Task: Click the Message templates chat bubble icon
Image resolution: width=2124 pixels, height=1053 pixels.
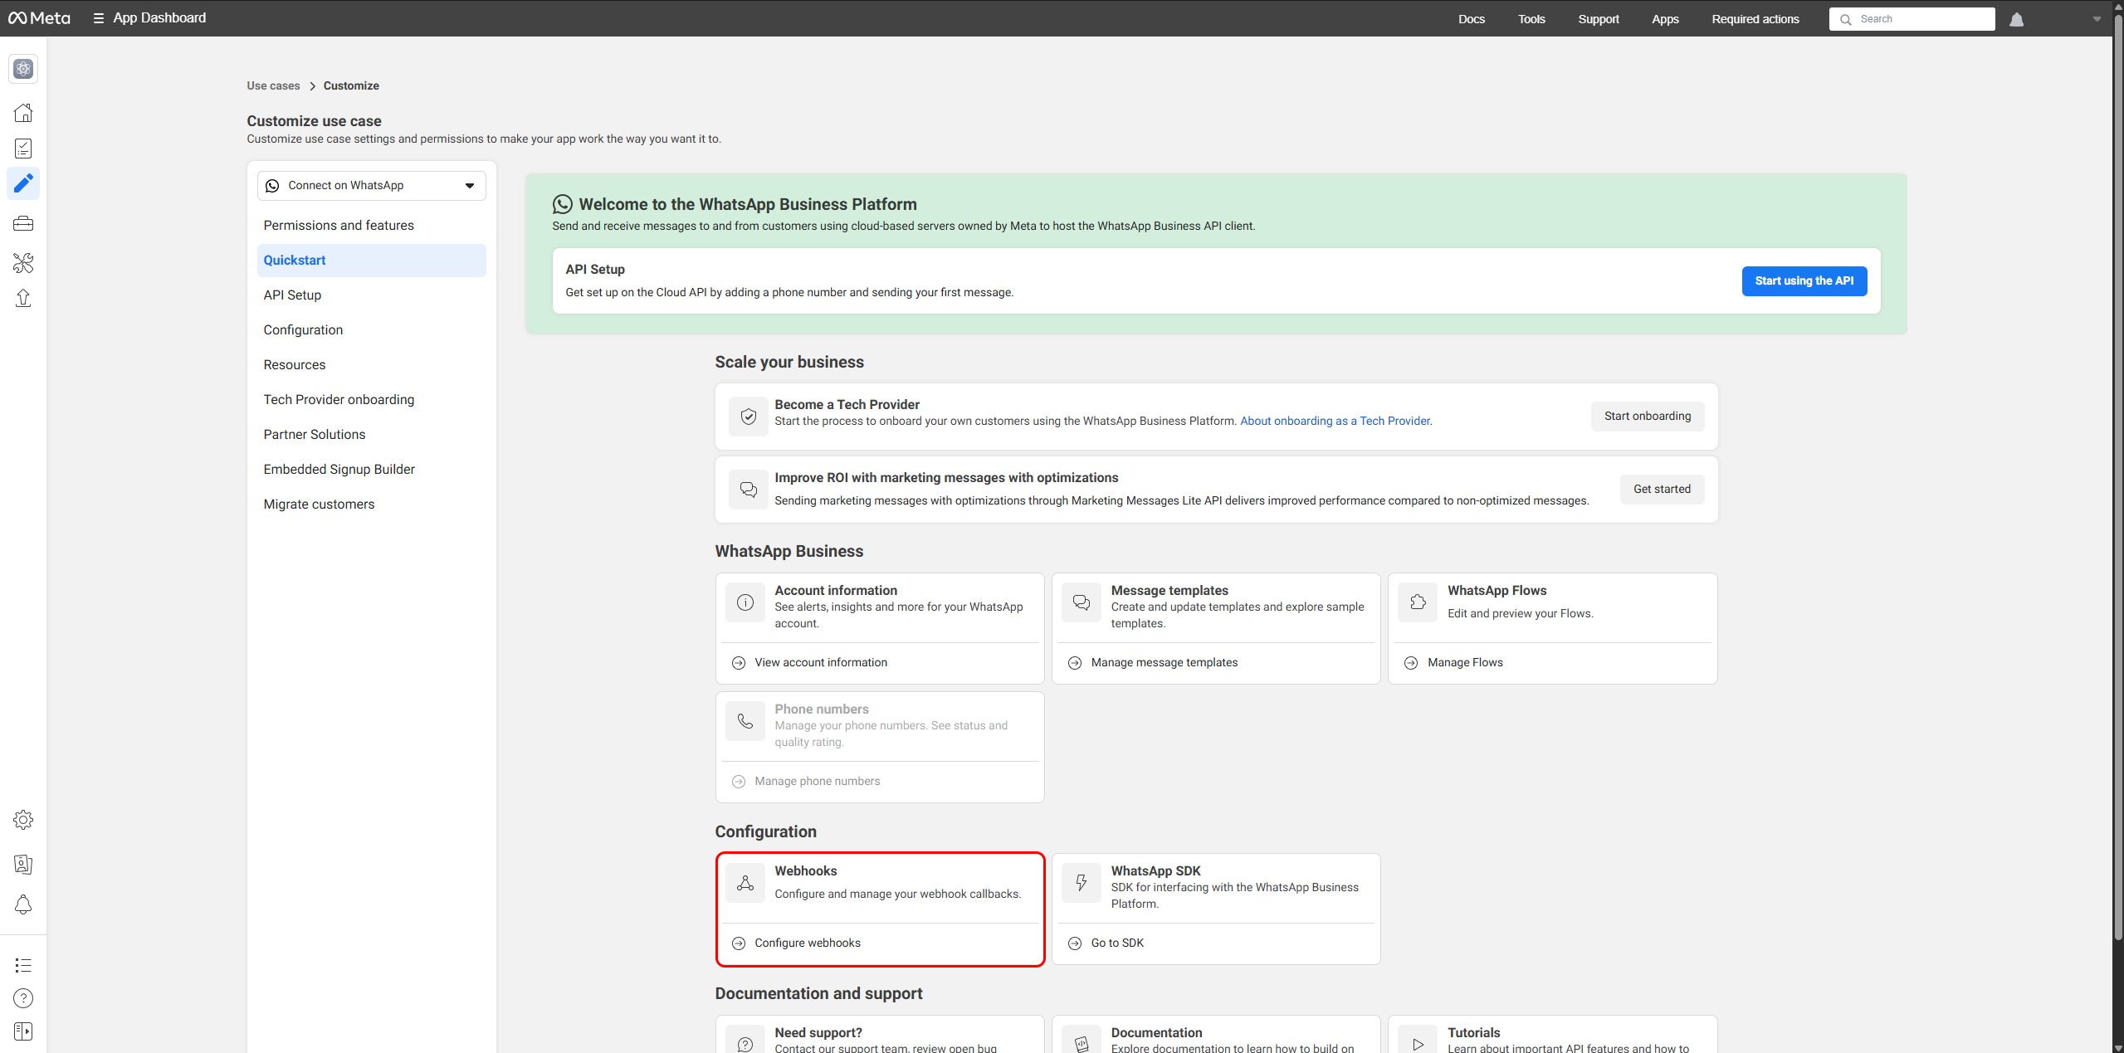Action: click(x=1082, y=602)
